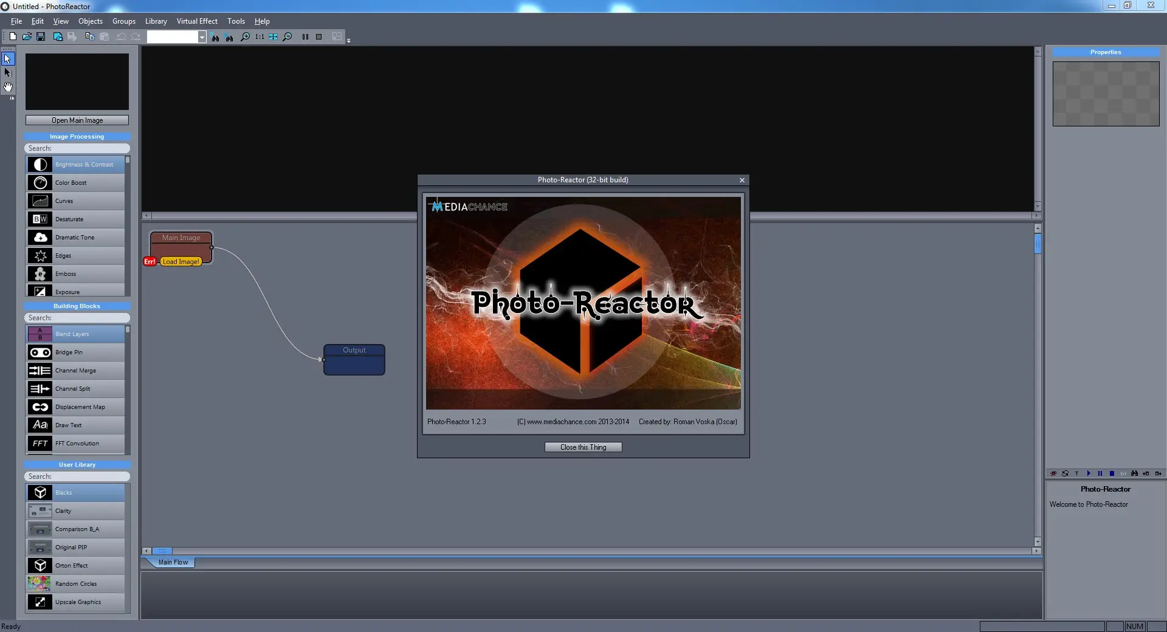Close the Photo-Reactor splash dialog with X
Image resolution: width=1167 pixels, height=632 pixels.
[742, 180]
